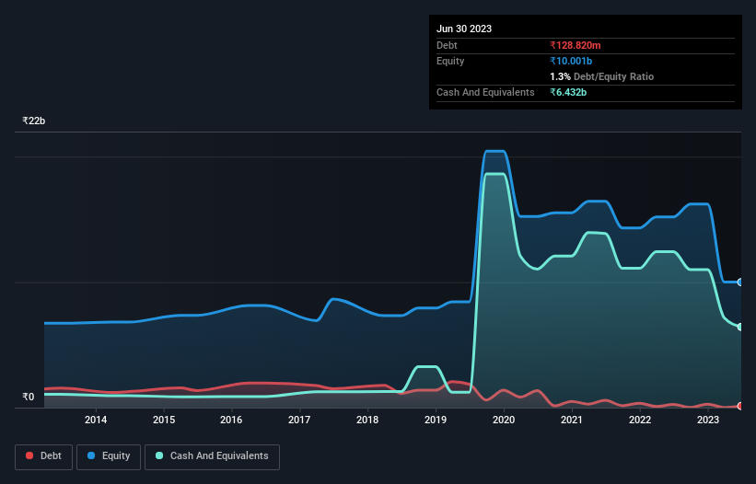Click the 2014 x-axis label

click(x=96, y=420)
